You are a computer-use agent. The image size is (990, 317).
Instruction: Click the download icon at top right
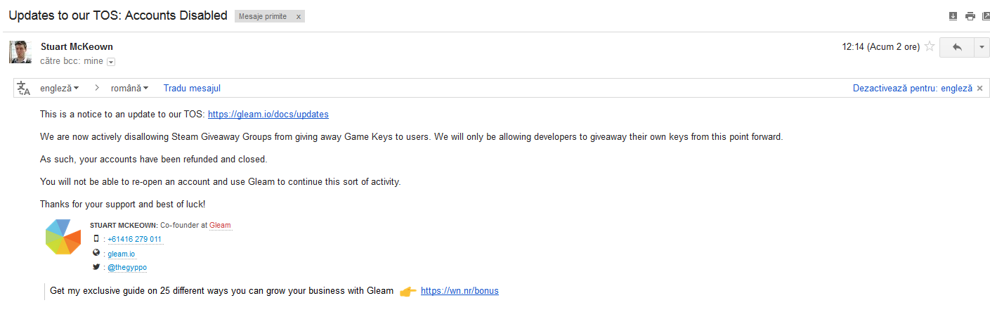953,16
